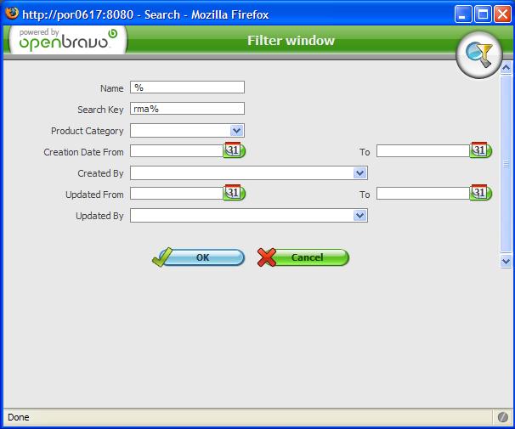Minimize the Firefox window
The image size is (515, 429).
point(463,14)
